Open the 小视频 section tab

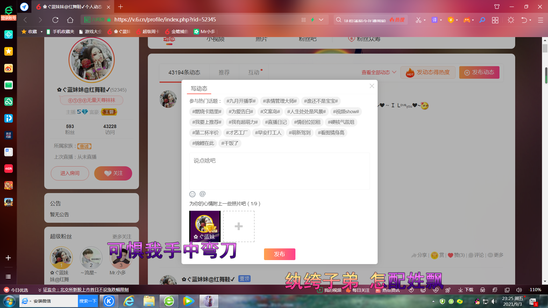point(215,39)
